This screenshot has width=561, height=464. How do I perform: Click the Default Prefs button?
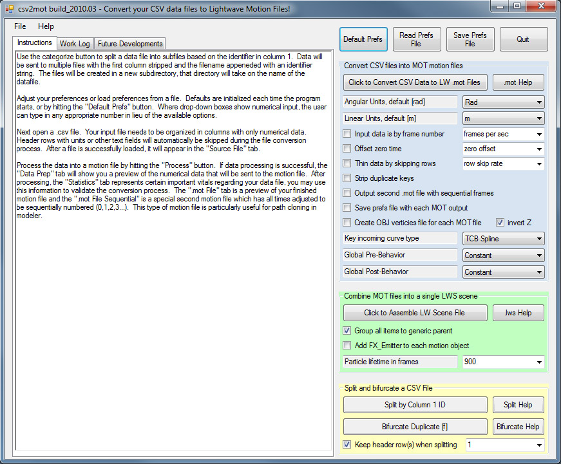click(x=363, y=39)
